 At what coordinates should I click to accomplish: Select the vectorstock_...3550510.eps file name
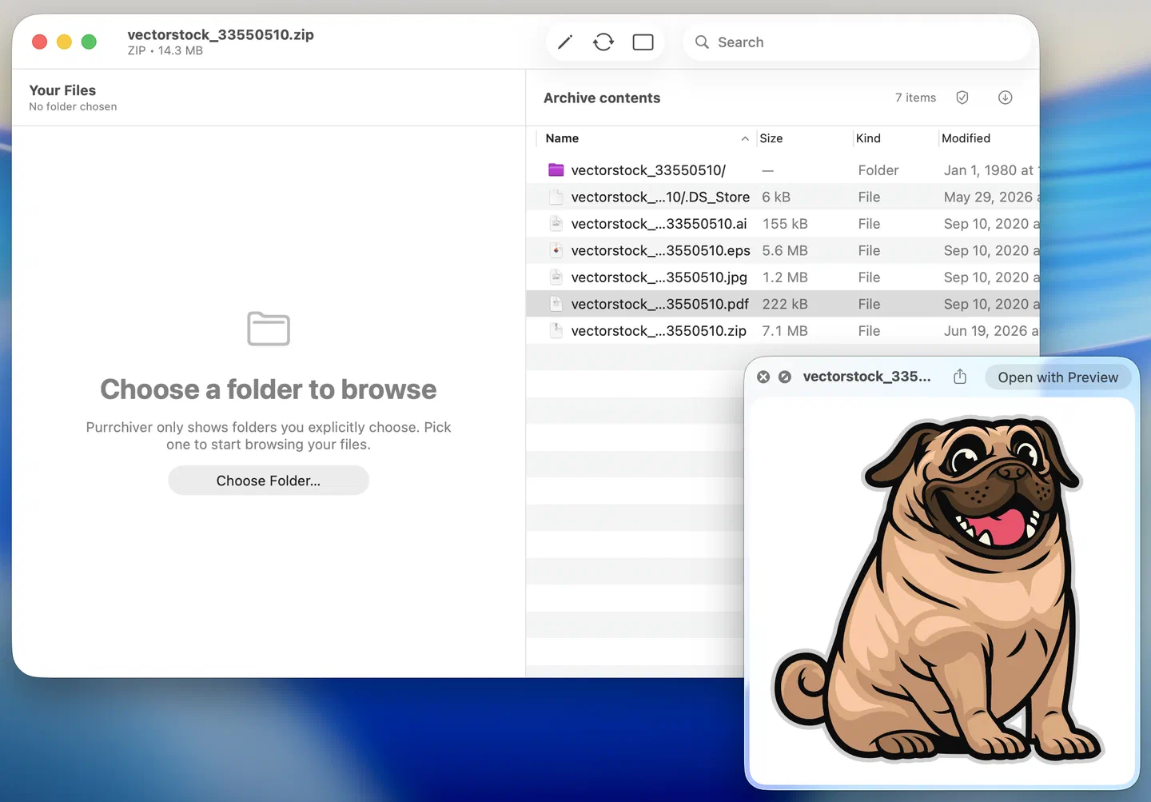[x=660, y=250]
